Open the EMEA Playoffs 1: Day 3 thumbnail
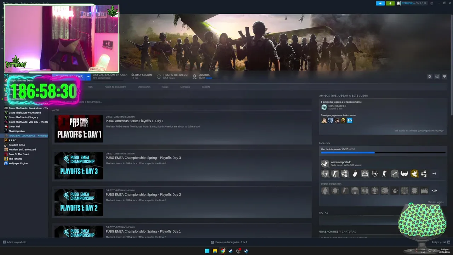 point(79,166)
